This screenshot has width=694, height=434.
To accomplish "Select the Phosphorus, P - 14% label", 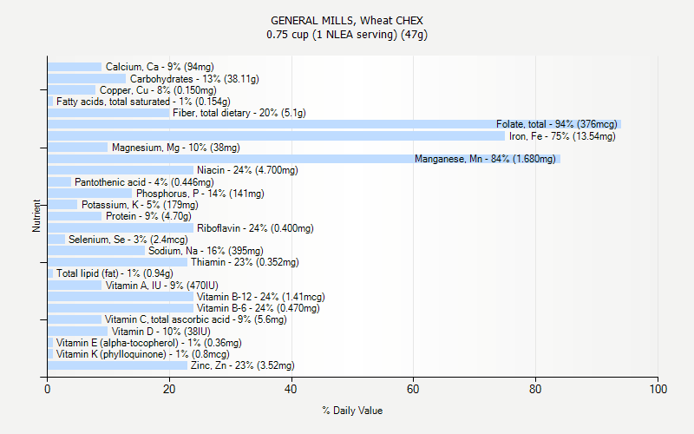I will tap(200, 194).
